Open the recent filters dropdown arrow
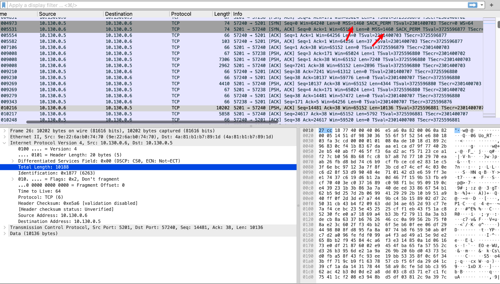The width and height of the screenshot is (500, 284). coord(482,5)
